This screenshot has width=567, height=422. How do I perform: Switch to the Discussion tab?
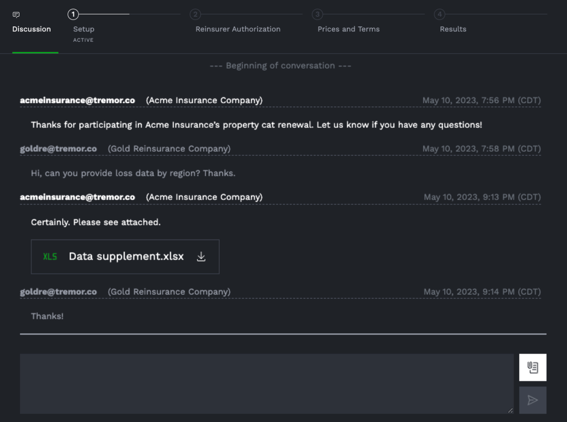[31, 29]
